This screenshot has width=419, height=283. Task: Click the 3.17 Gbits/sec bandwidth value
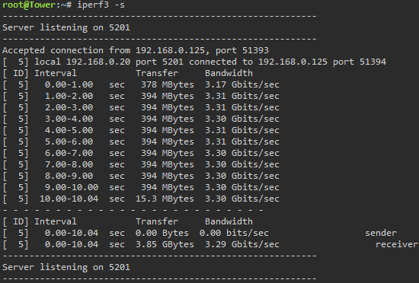point(242,84)
